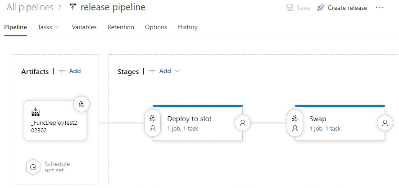Screen dimensions: 399x188
Task: Click the plus icon next to Stages
Action: (x=152, y=71)
